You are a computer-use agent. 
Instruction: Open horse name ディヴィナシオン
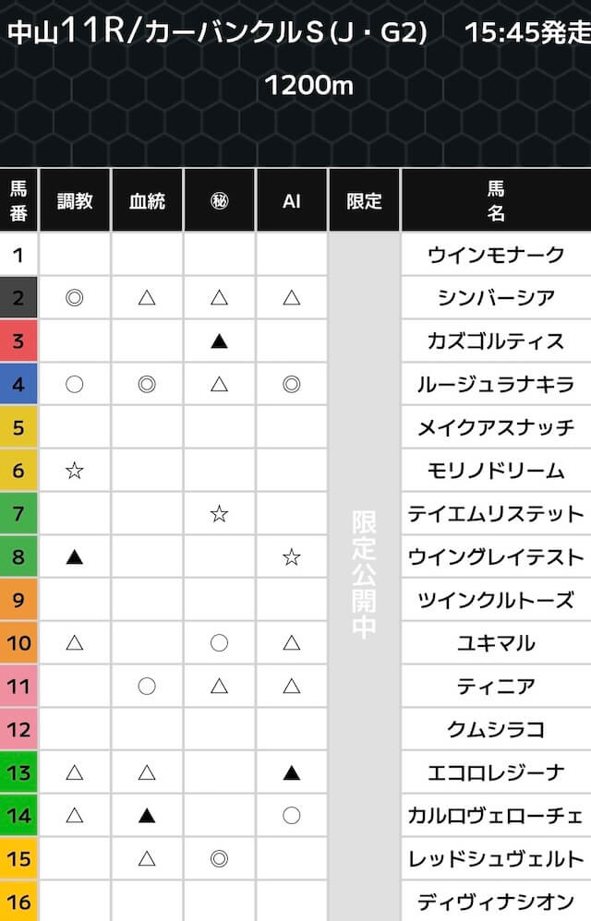click(x=496, y=902)
